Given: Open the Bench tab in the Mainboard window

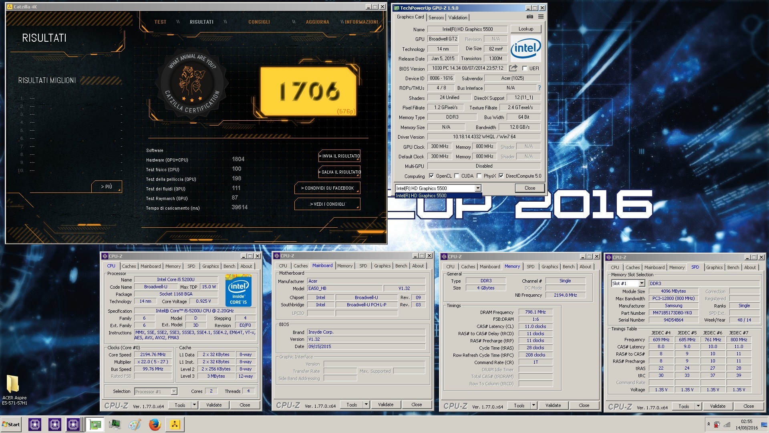Looking at the screenshot, I should pos(401,266).
